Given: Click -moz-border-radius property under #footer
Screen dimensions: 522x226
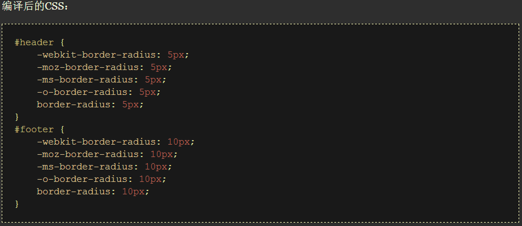Looking at the screenshot, I should click(91, 154).
